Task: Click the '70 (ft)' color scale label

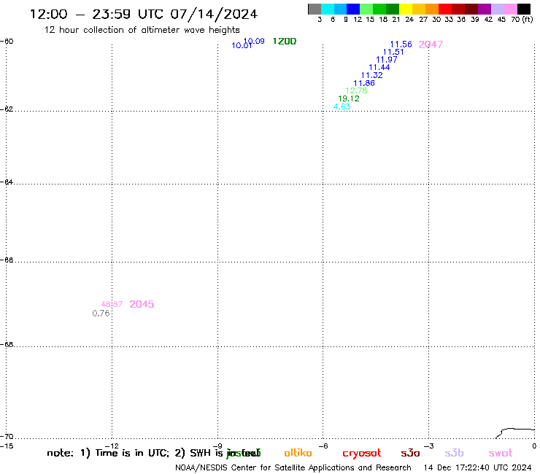Action: 522,20
